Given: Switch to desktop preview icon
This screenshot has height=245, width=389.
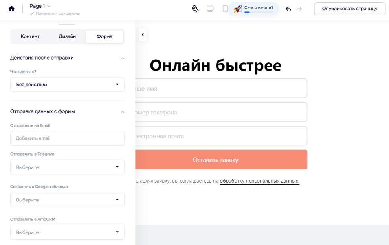Looking at the screenshot, I should pos(210,9).
